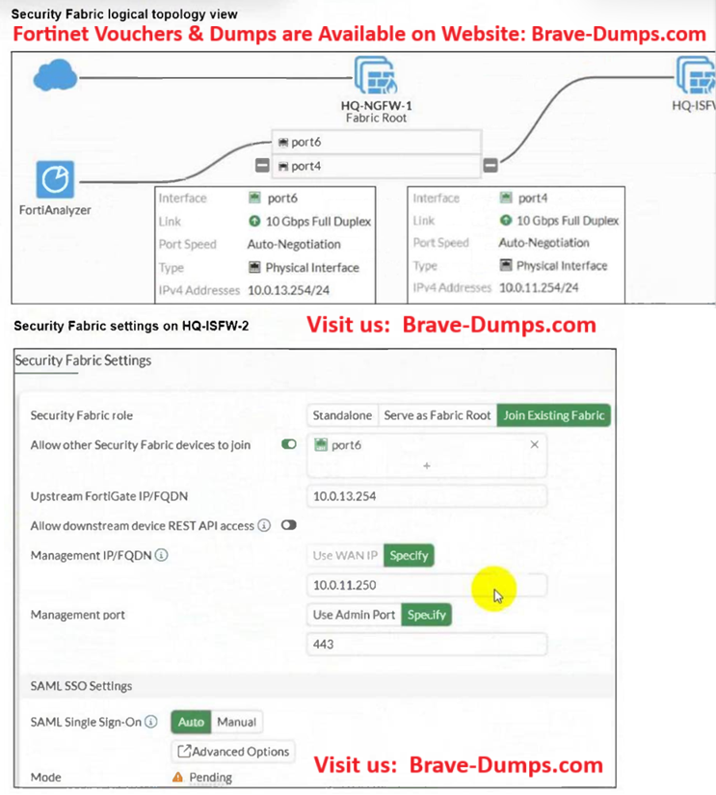Click the Pending warning triangle icon
Image resolution: width=716 pixels, height=795 pixels.
pyautogui.click(x=177, y=778)
